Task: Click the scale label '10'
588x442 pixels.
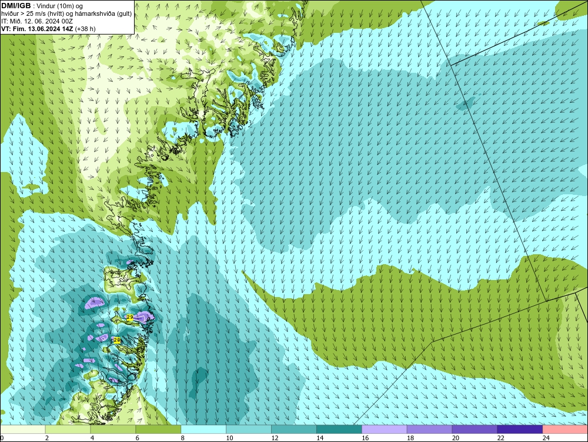Action: click(x=229, y=438)
